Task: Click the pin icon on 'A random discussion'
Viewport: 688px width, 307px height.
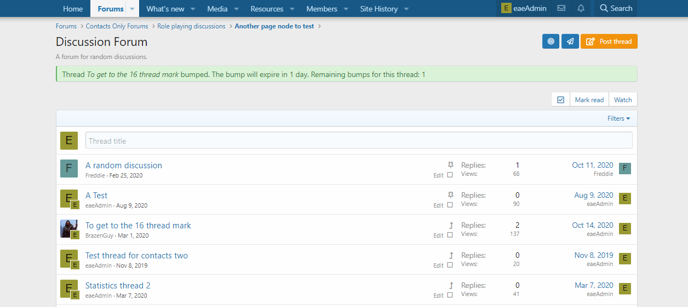Action: pyautogui.click(x=451, y=164)
